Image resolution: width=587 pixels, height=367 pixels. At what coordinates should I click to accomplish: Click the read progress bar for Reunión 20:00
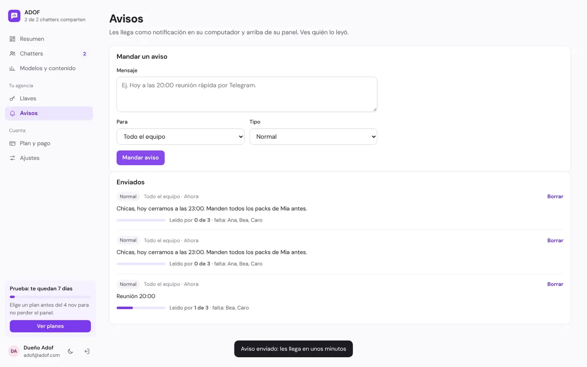coord(141,308)
